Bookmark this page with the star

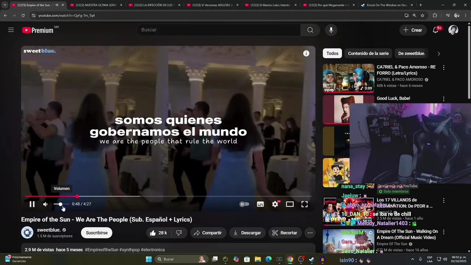coord(422,15)
